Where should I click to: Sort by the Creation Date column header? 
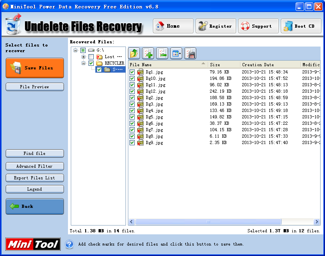pyautogui.click(x=270, y=65)
